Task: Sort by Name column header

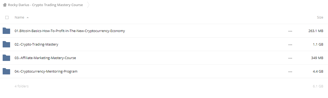Action: (19, 17)
